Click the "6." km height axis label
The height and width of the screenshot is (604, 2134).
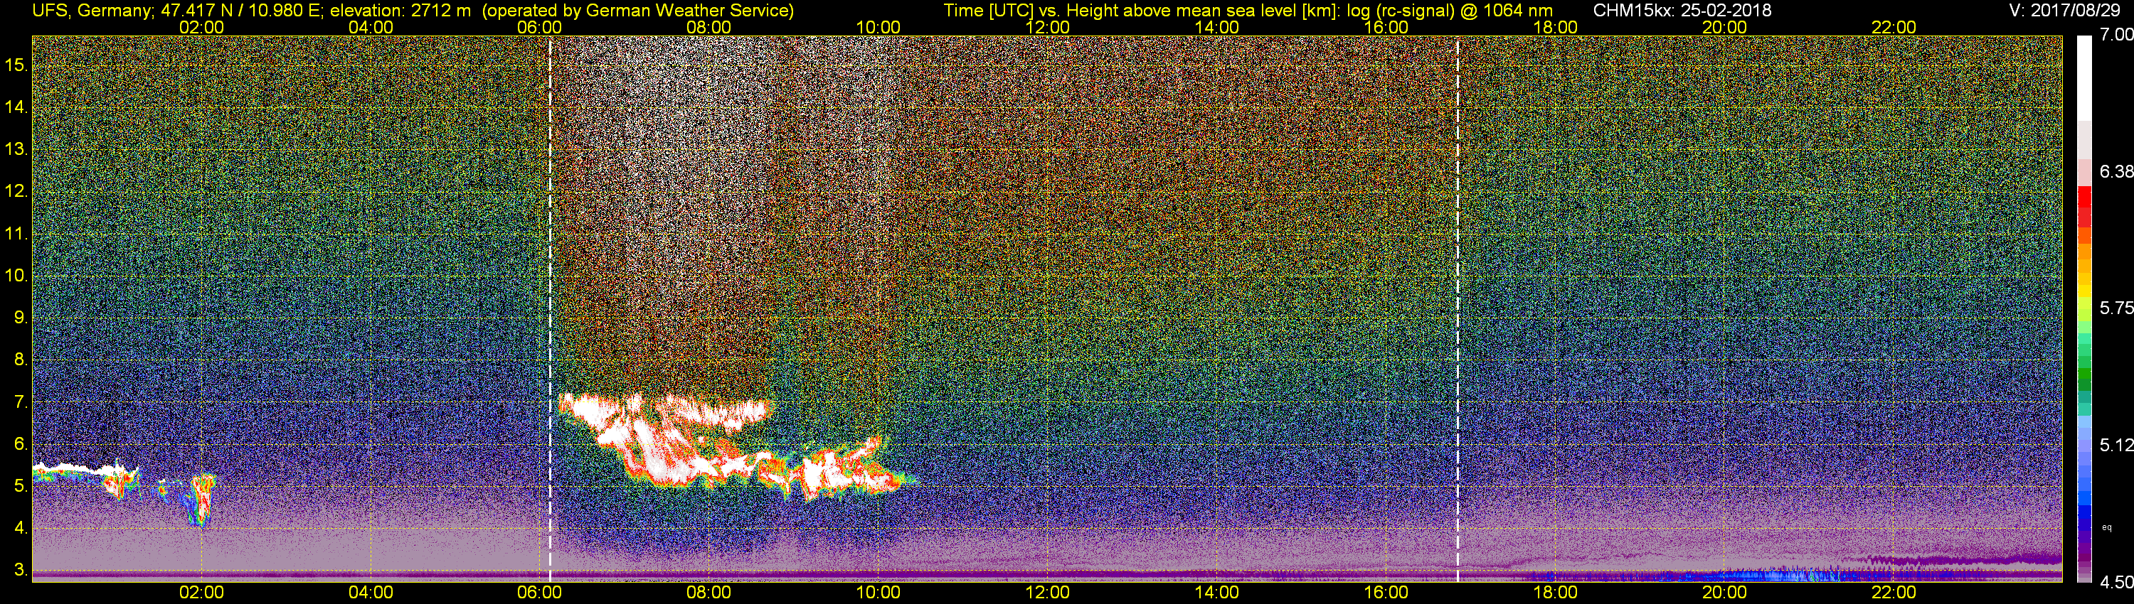click(x=21, y=444)
